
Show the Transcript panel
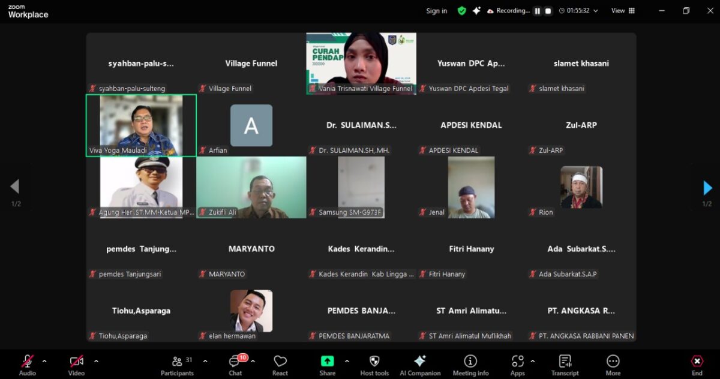(565, 365)
